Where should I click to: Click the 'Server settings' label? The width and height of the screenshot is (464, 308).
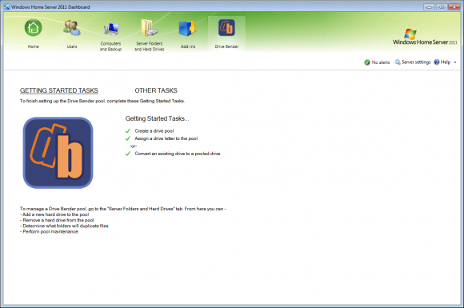[416, 62]
